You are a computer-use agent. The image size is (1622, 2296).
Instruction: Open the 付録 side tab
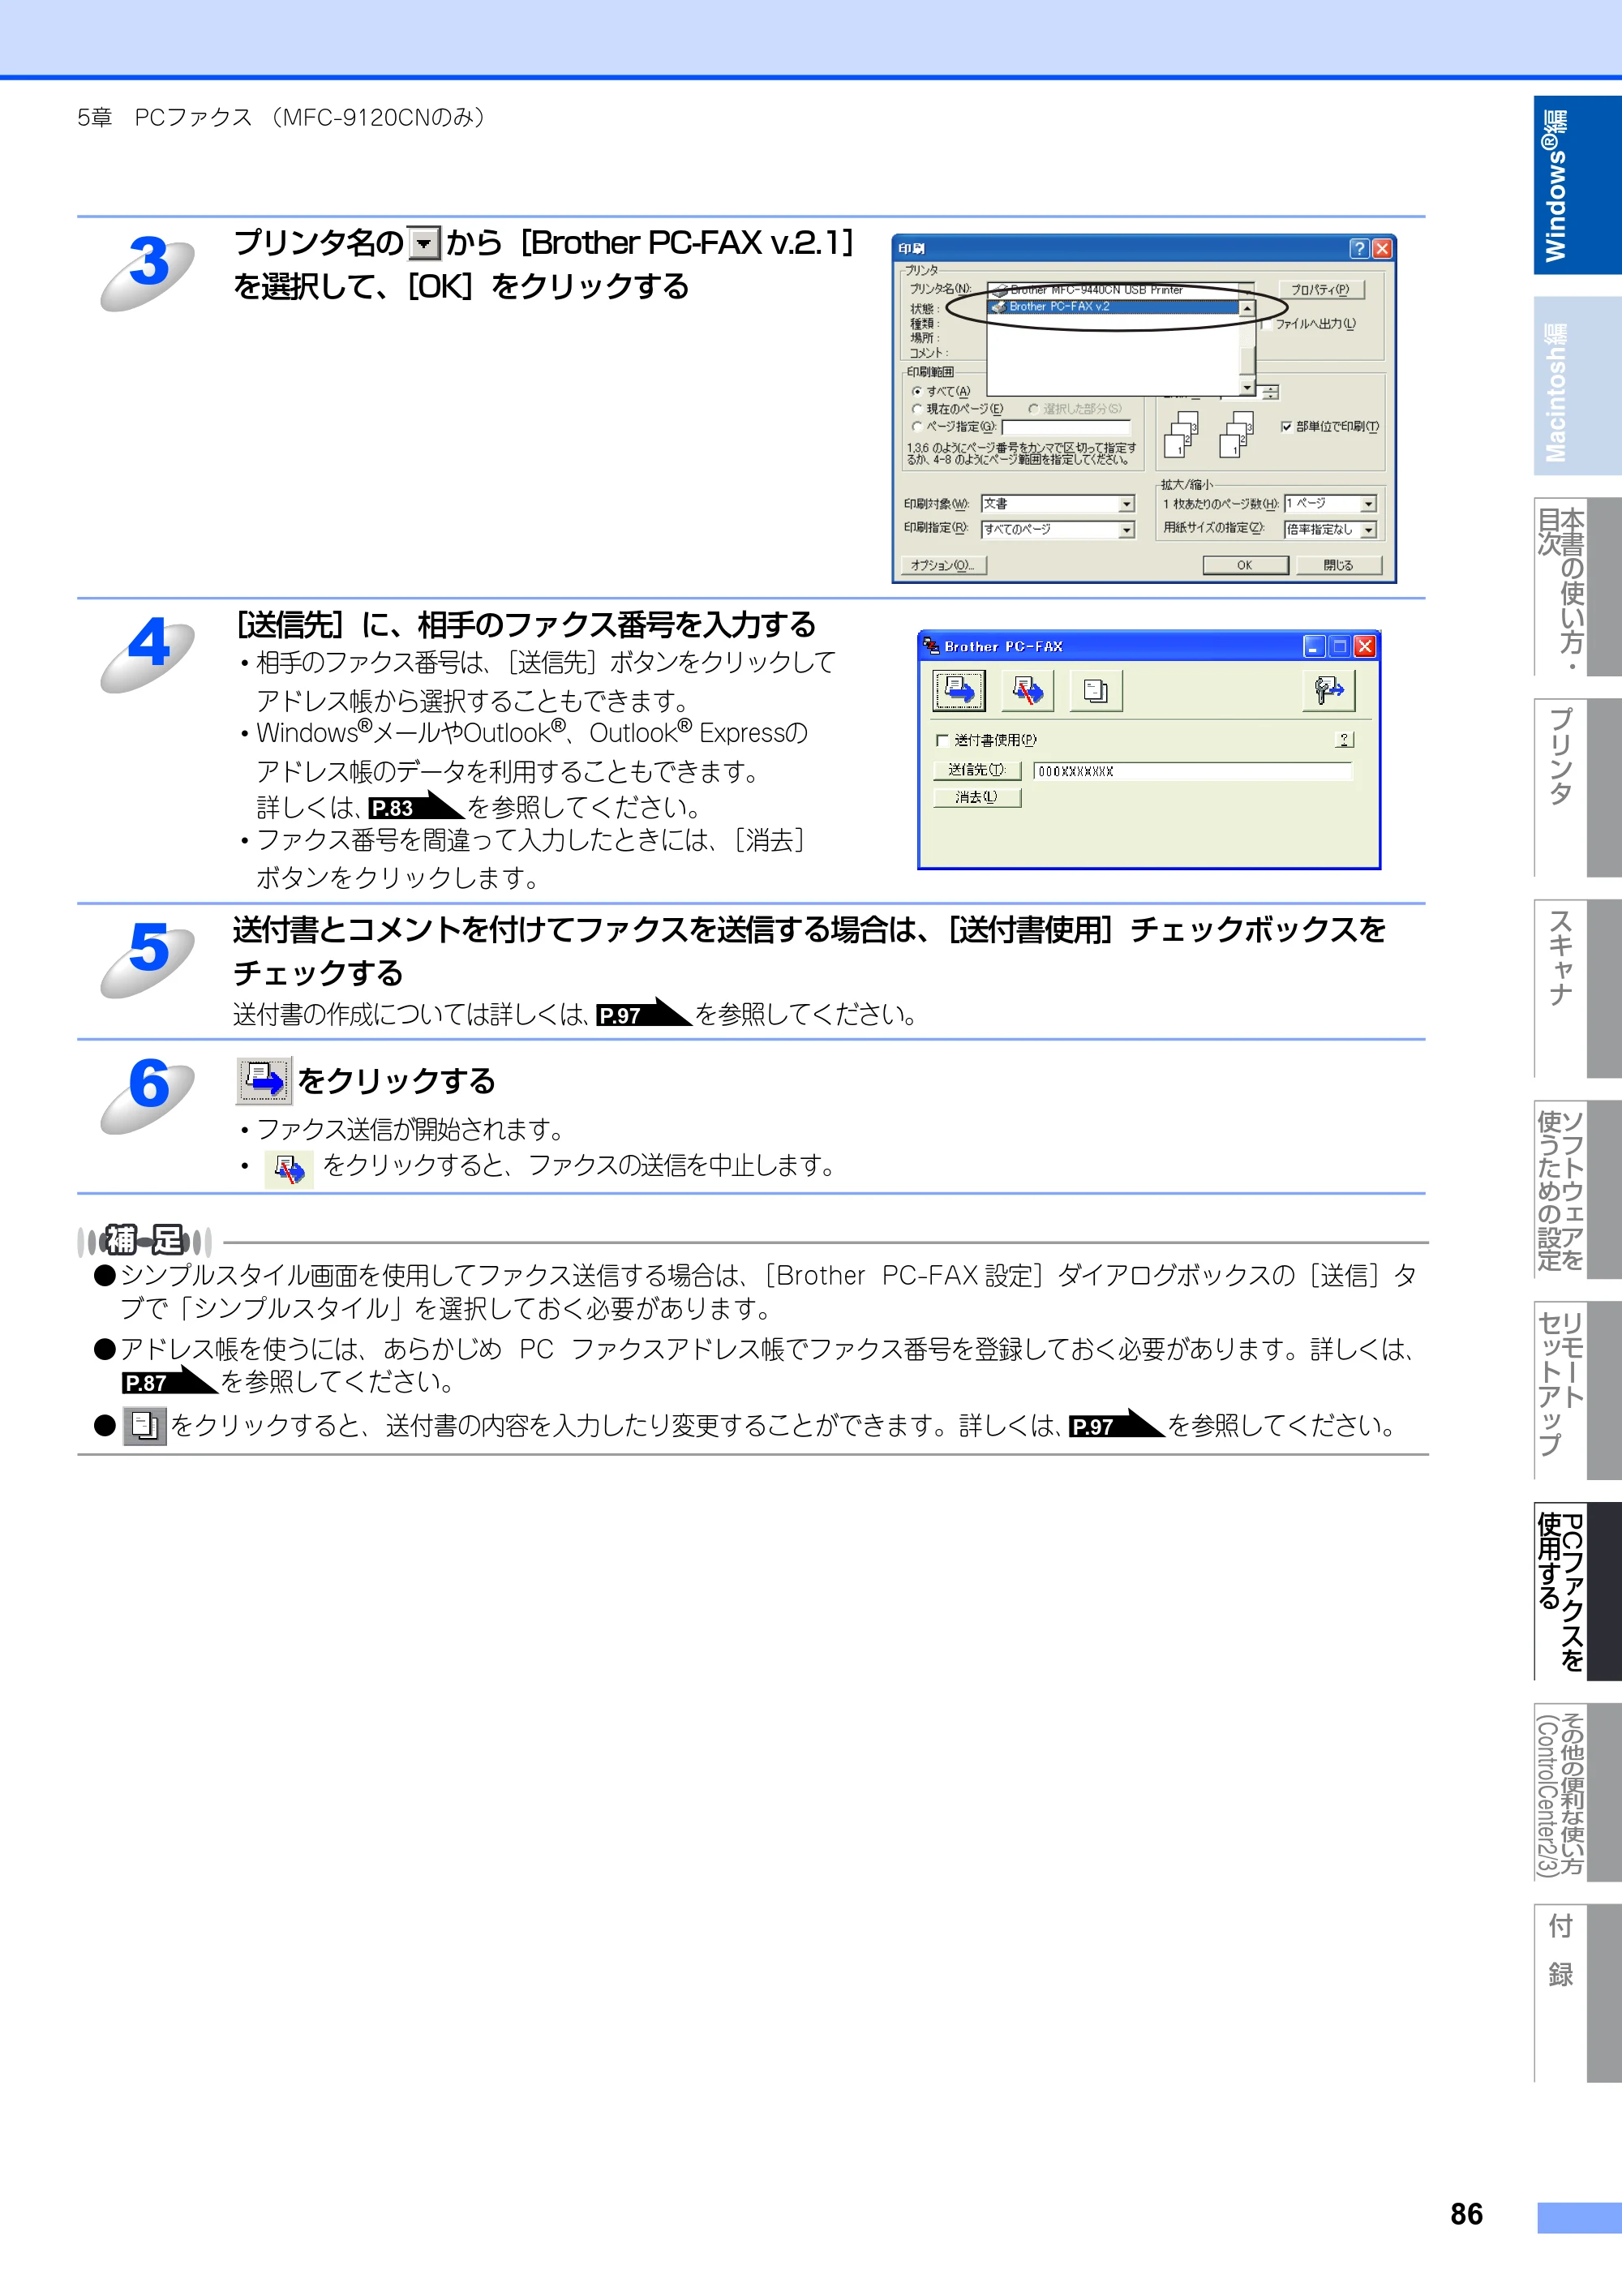tap(1577, 1993)
